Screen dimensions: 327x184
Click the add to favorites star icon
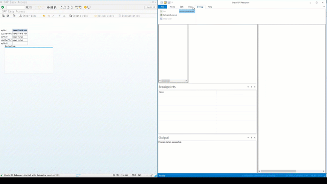(x=44, y=16)
